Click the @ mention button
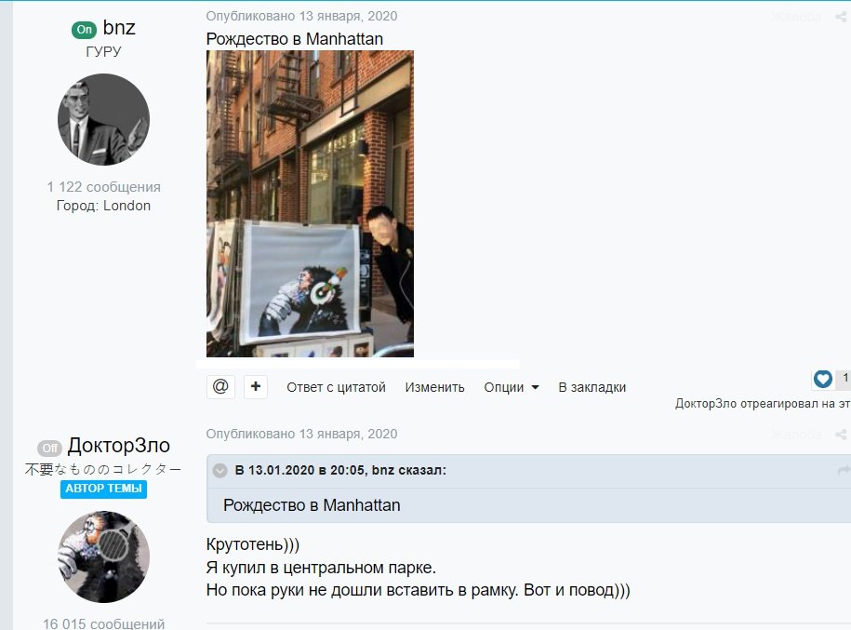 220,387
